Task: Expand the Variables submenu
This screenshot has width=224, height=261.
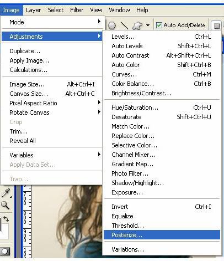Action: (x=52, y=155)
